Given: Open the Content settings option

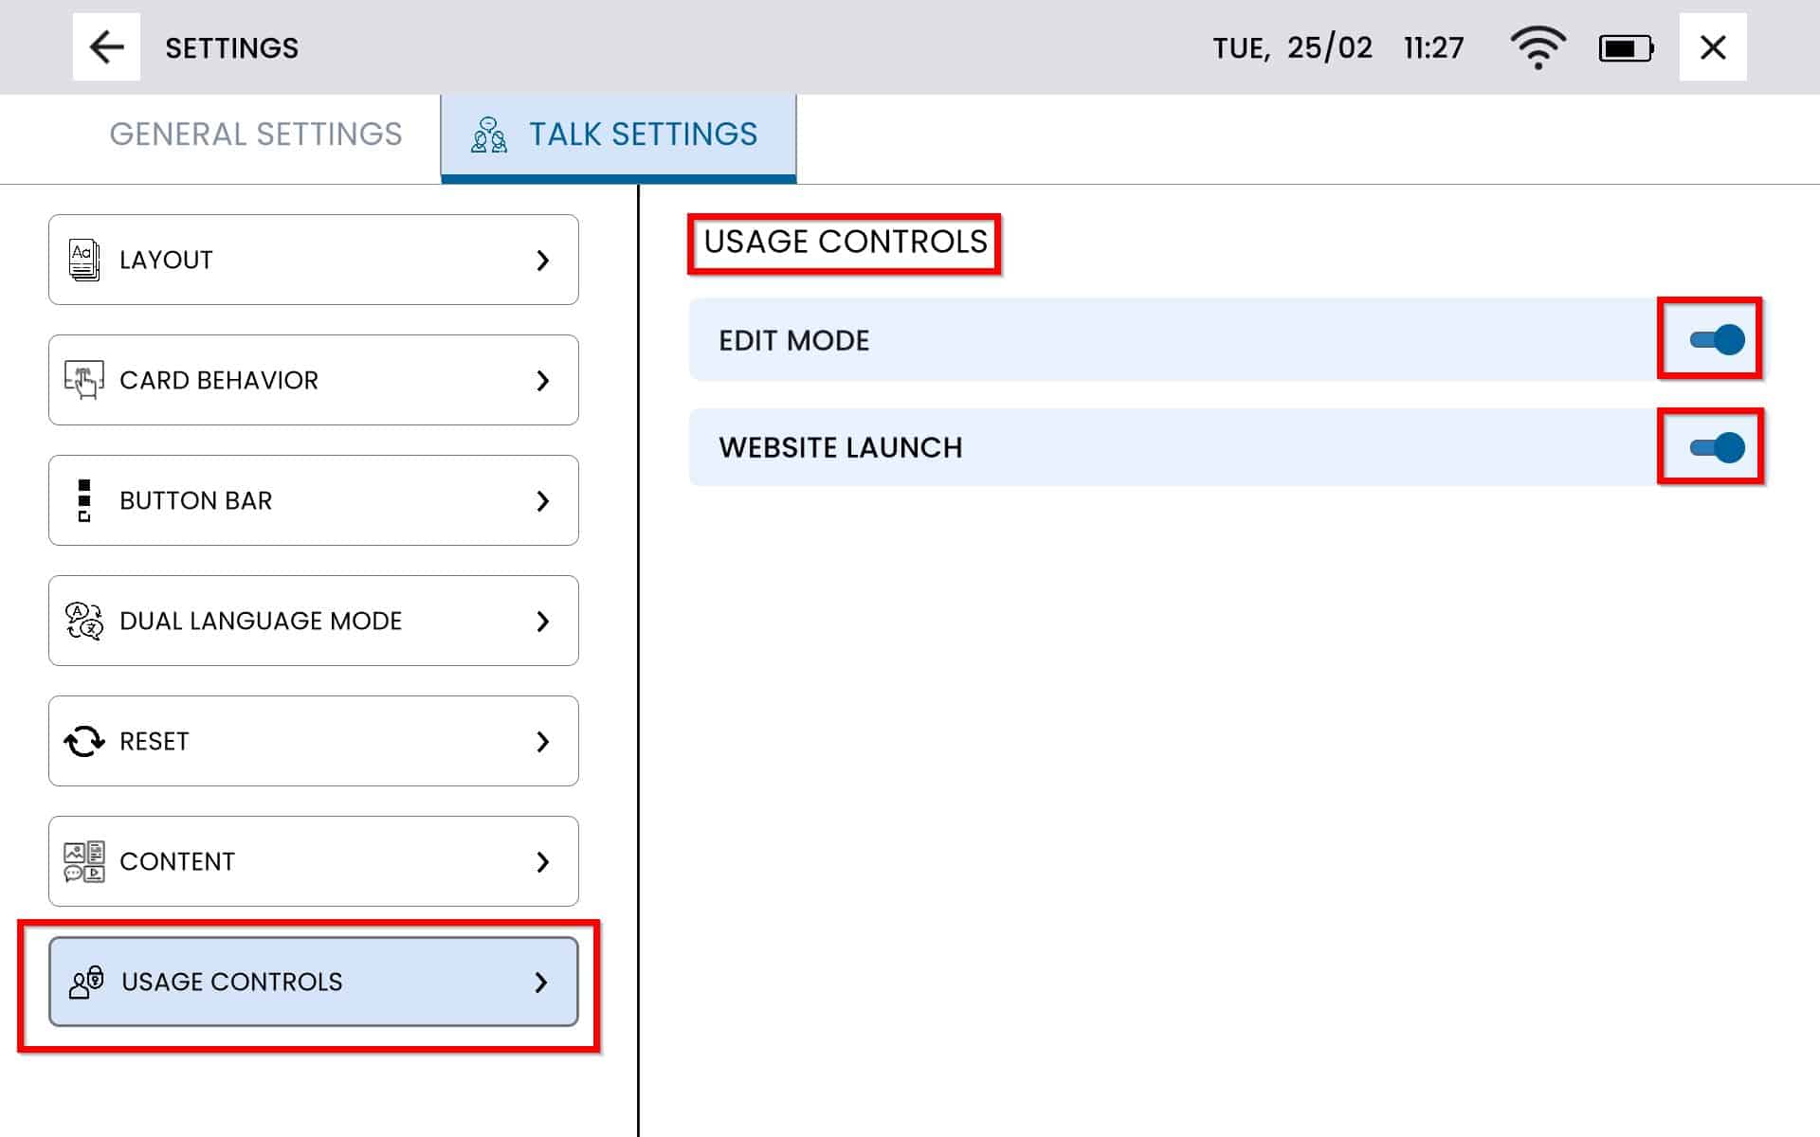Looking at the screenshot, I should [313, 861].
